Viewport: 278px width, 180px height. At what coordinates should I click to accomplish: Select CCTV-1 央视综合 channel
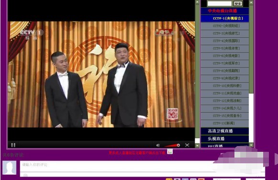point(224,19)
